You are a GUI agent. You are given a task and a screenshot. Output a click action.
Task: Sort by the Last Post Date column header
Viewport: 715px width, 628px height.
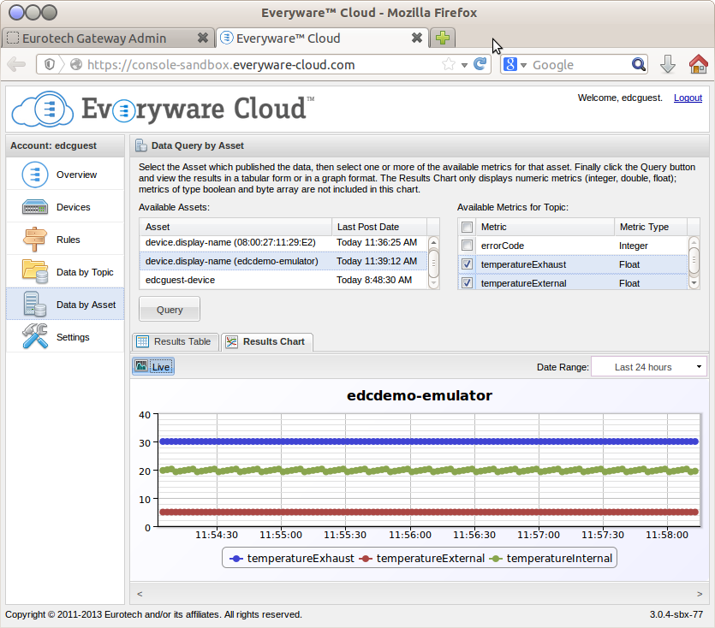pyautogui.click(x=379, y=227)
